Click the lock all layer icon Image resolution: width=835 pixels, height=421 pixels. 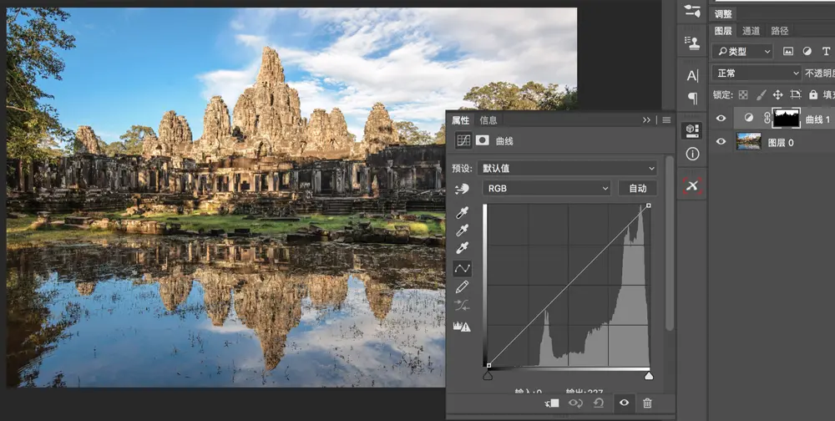(814, 95)
